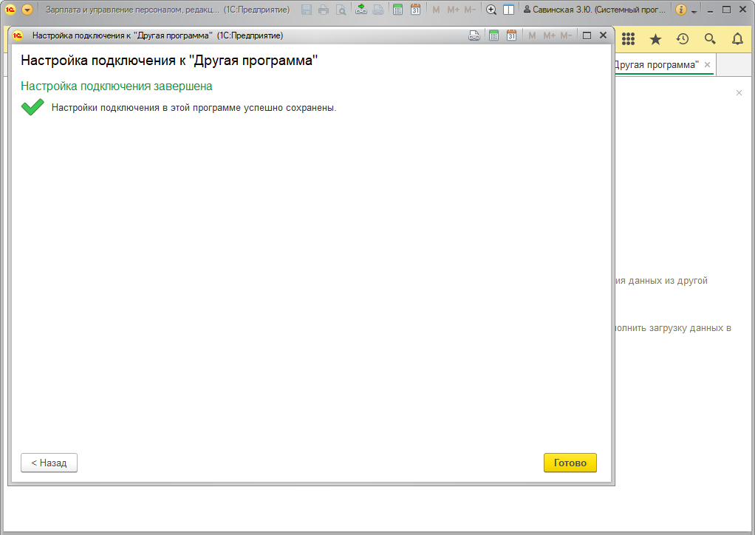Open Favorites star icon
The height and width of the screenshot is (535, 755).
tap(655, 39)
